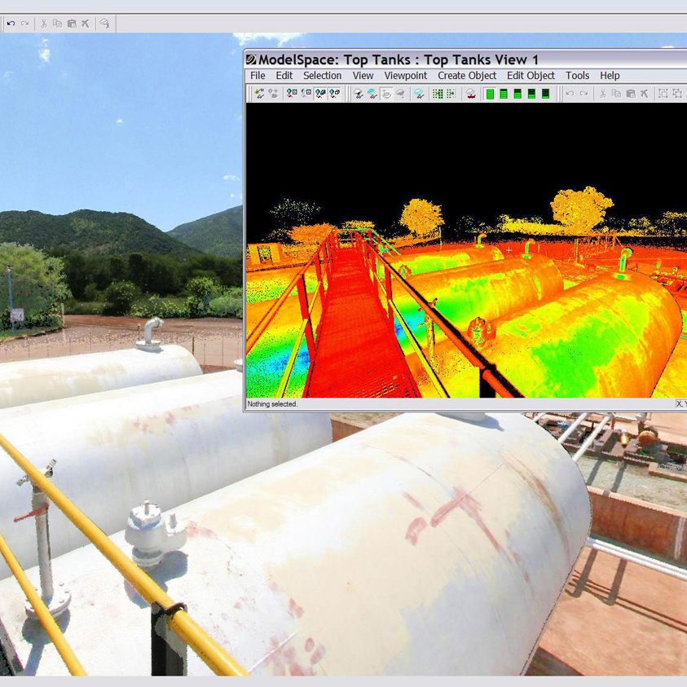Open the Tools menu
Viewport: 687px width, 687px height.
point(577,76)
